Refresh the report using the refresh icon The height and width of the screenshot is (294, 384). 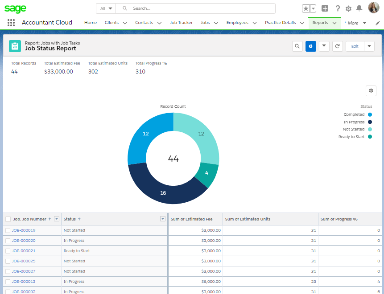337,46
